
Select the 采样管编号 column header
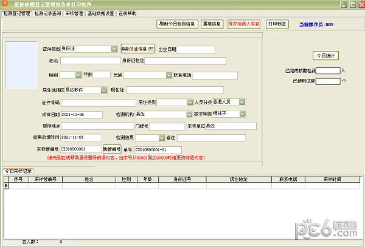pos(46,180)
